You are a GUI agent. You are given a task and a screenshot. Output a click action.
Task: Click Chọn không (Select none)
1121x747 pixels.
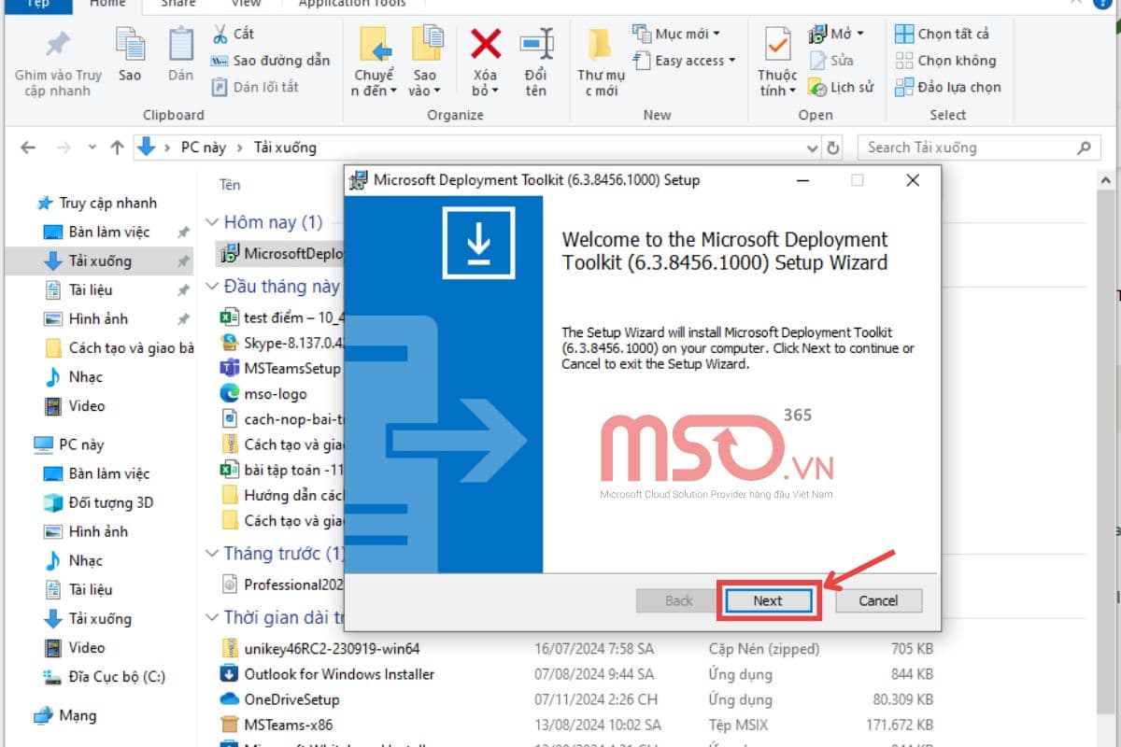(x=945, y=61)
